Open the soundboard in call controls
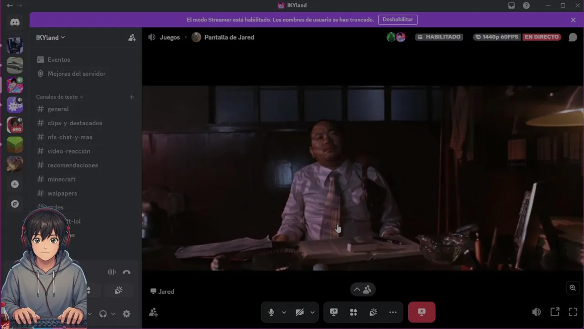The width and height of the screenshot is (584, 329). 373,312
